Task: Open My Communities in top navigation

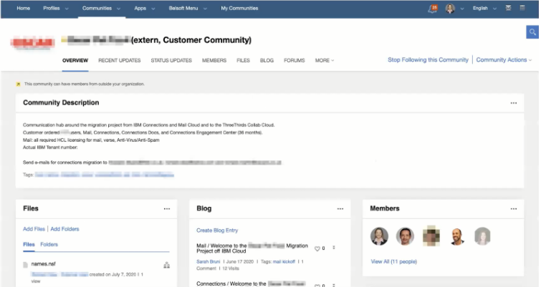Action: click(x=239, y=9)
